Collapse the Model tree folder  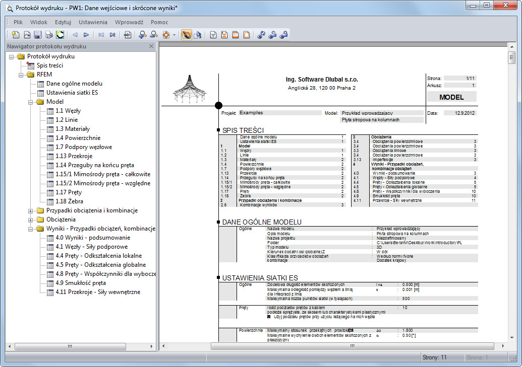(x=30, y=102)
